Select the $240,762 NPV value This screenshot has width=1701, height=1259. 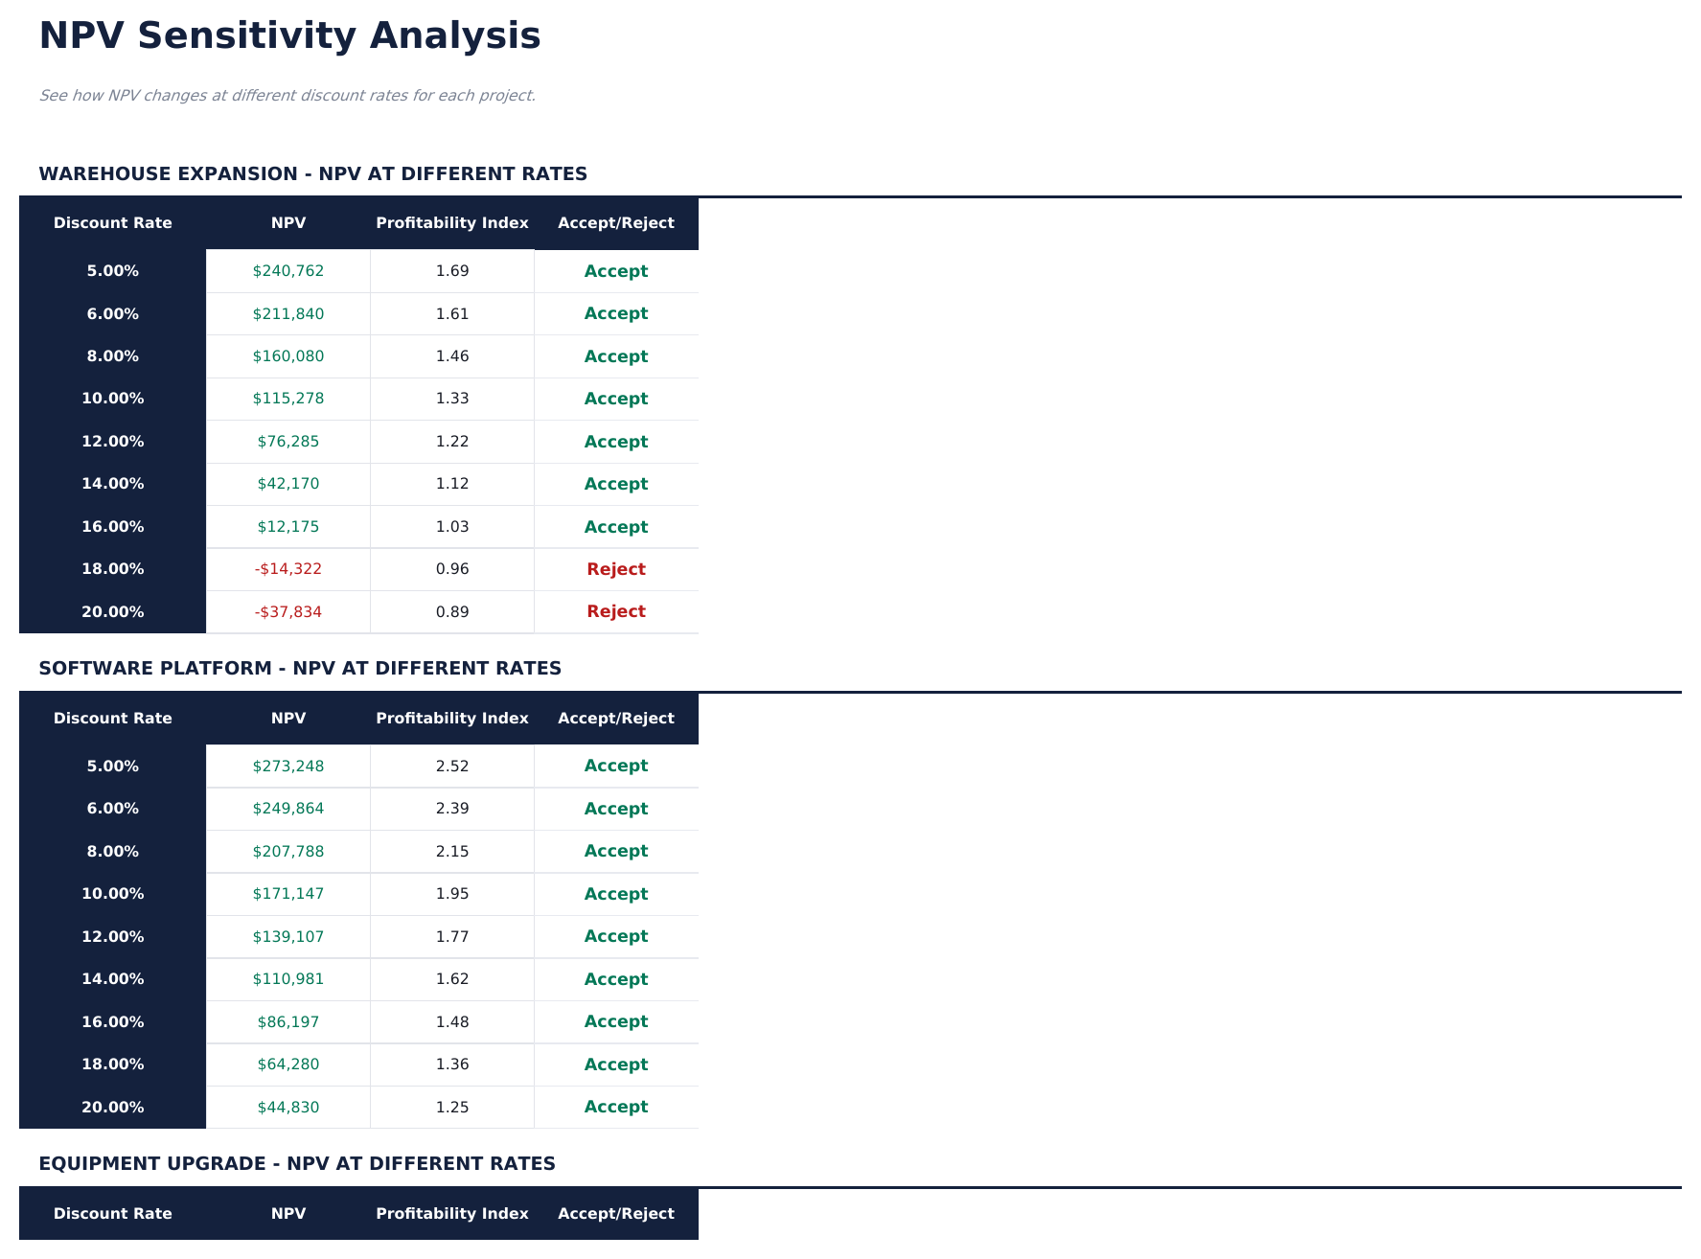coord(287,271)
